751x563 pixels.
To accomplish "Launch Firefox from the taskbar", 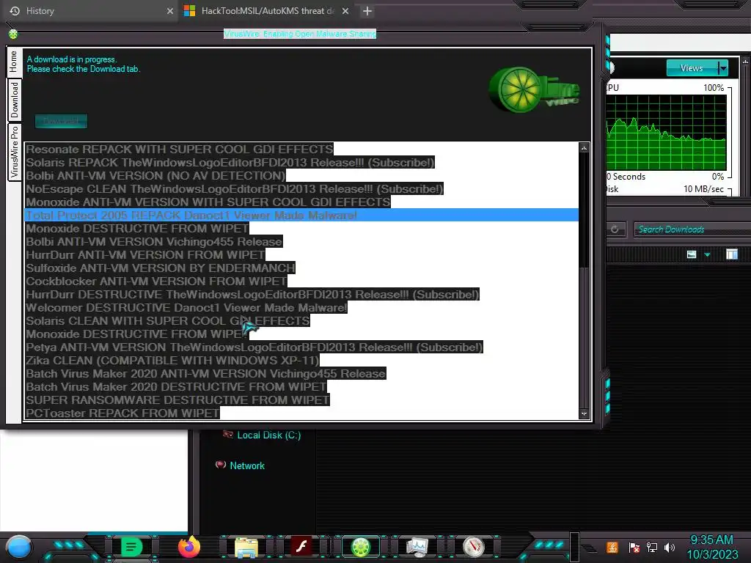I will [x=188, y=547].
